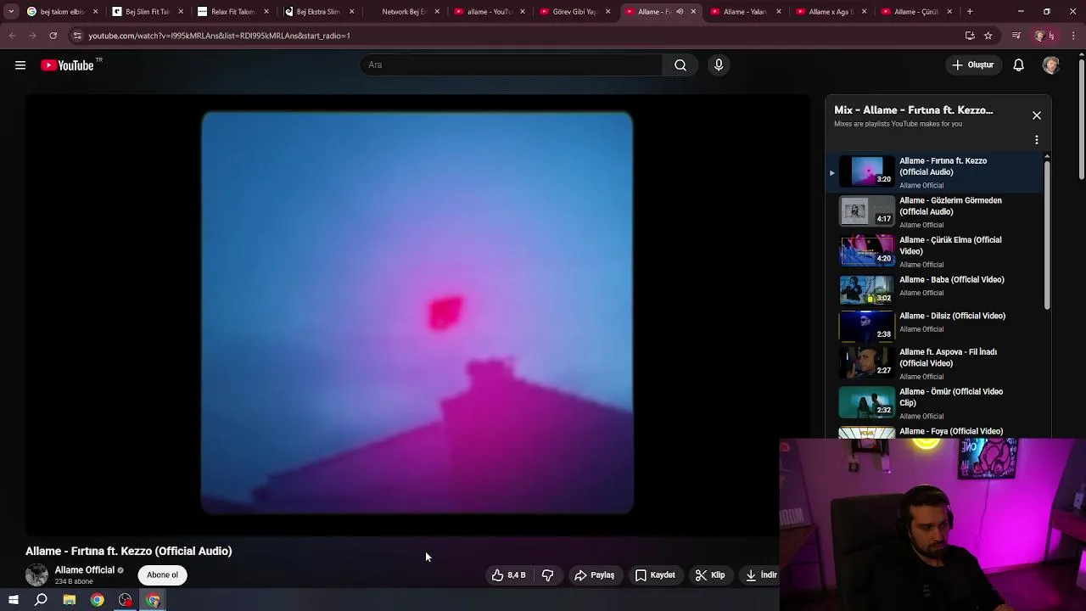Switch to the 'Allame x Aga' tab
Viewport: 1086px width, 611px height.
830,12
